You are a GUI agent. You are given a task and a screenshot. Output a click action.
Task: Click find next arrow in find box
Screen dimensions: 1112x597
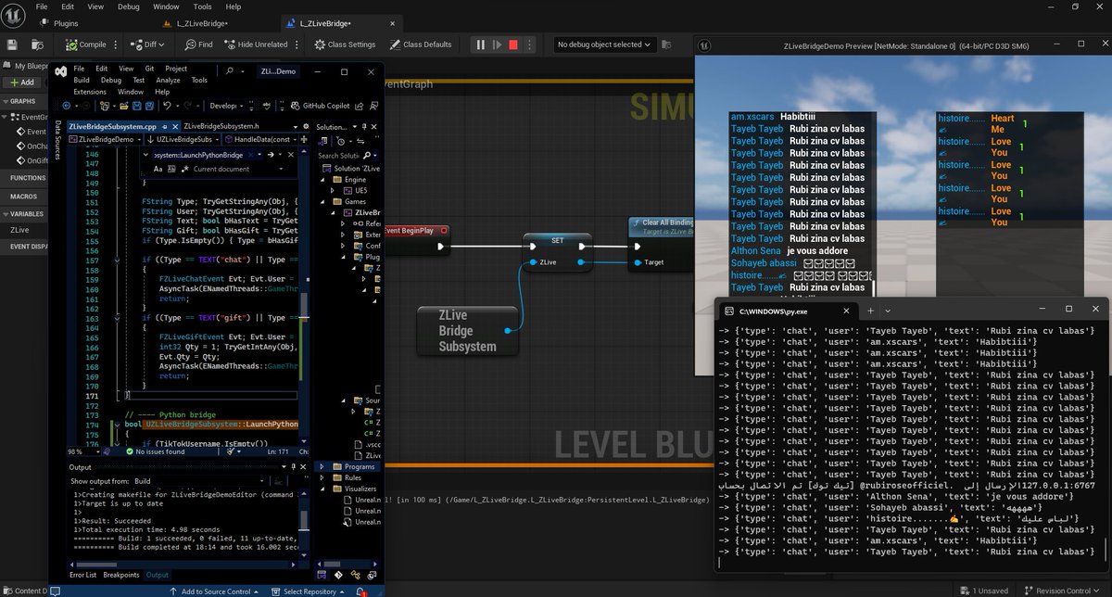click(x=272, y=155)
